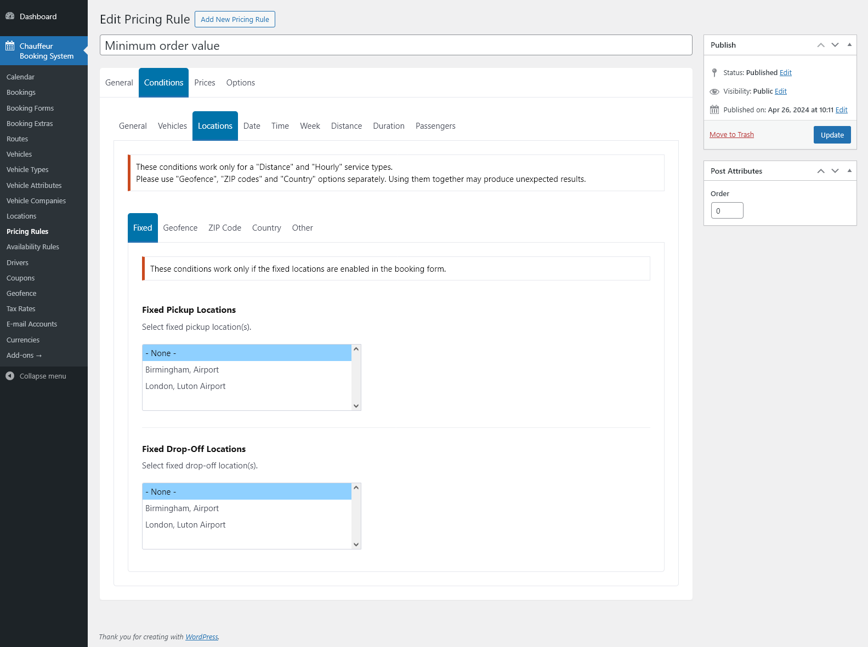Click the Update button
868x647 pixels.
[832, 135]
